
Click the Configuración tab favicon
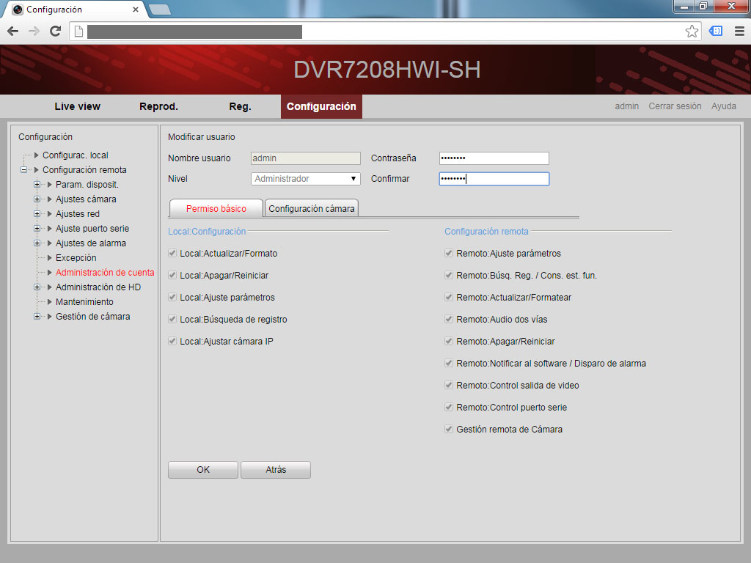(x=18, y=9)
